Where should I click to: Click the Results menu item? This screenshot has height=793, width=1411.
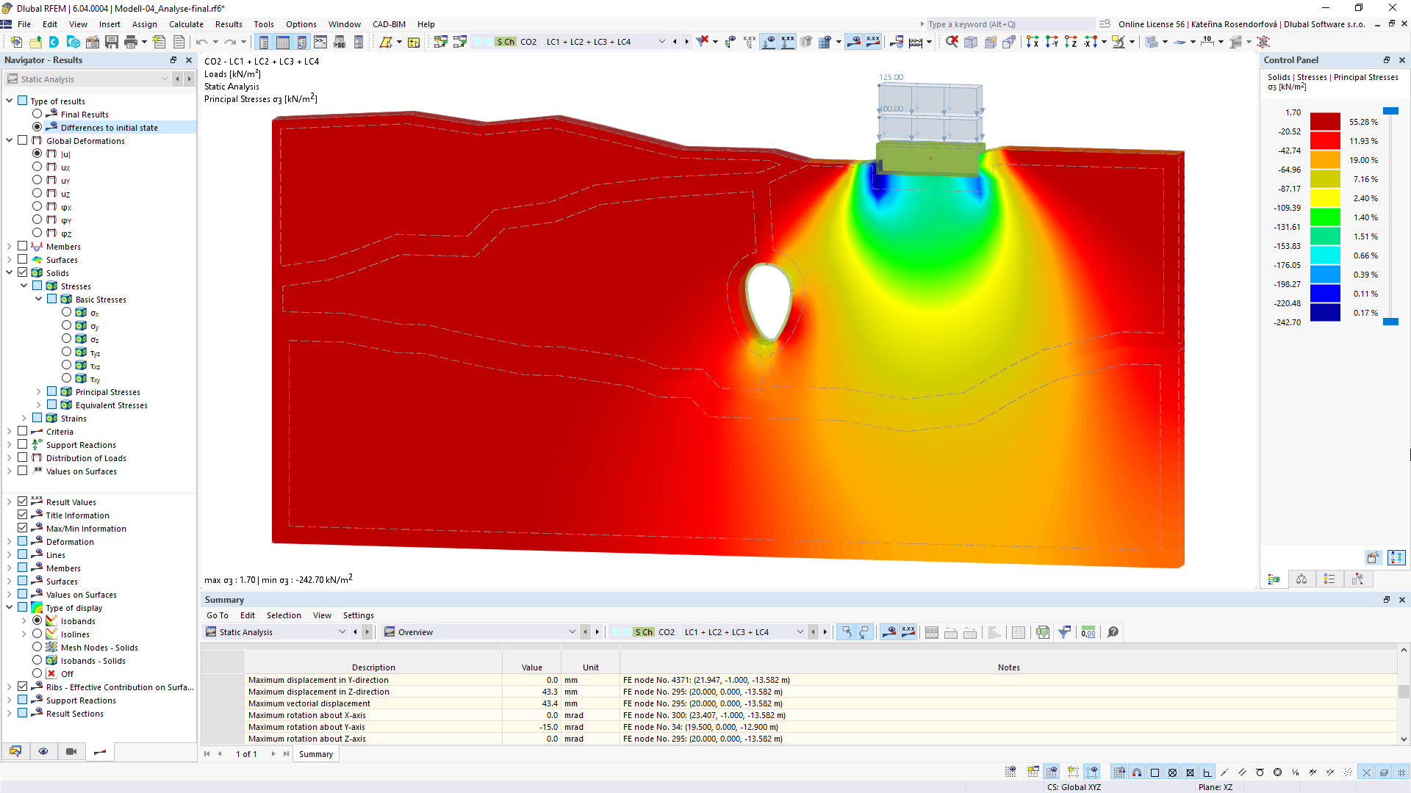pos(228,23)
